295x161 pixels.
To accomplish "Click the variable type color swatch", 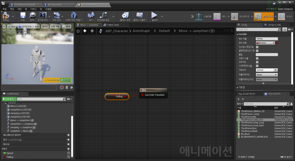I will [x=276, y=43].
